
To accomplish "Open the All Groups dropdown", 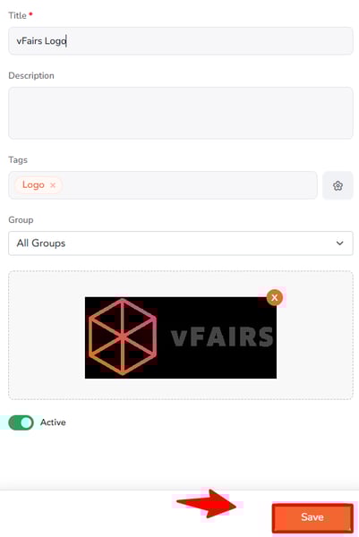I will pyautogui.click(x=181, y=243).
